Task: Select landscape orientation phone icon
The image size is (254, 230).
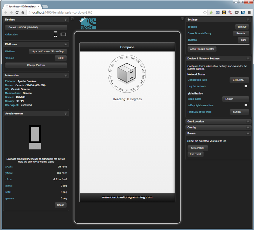Action: (x=63, y=34)
